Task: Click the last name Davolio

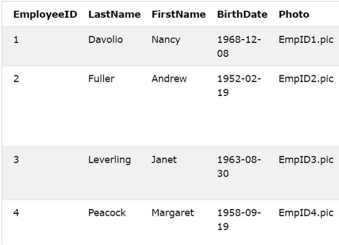Action: pos(106,40)
